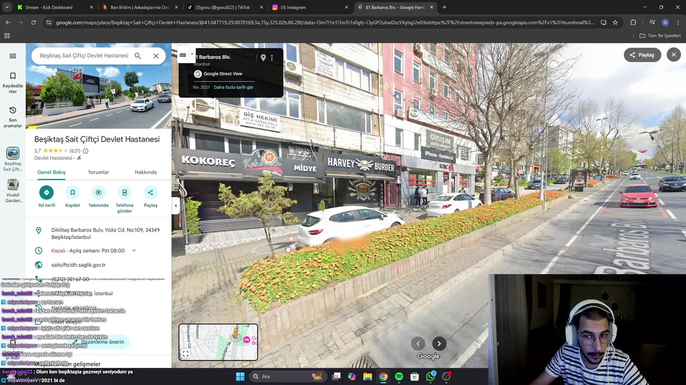Collapse the side panel with arrow handle
The image size is (686, 385).
click(175, 205)
